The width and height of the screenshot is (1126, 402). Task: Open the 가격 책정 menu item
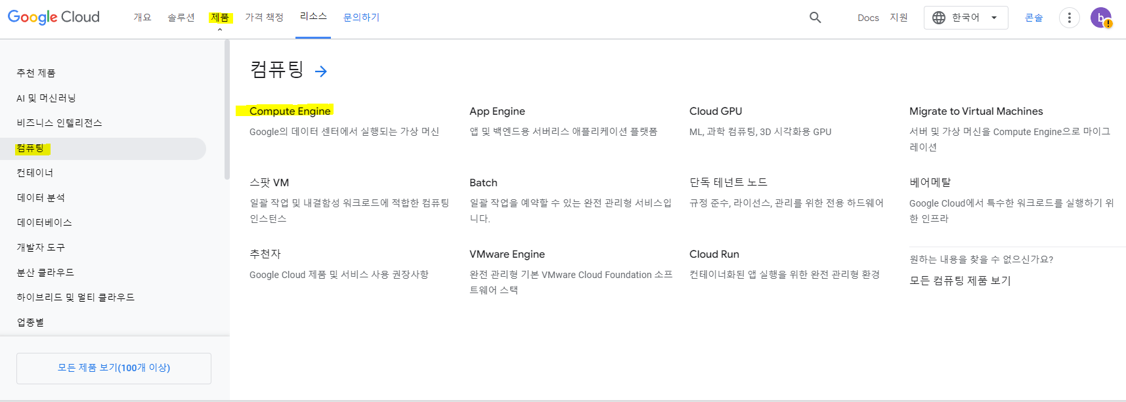pos(264,17)
